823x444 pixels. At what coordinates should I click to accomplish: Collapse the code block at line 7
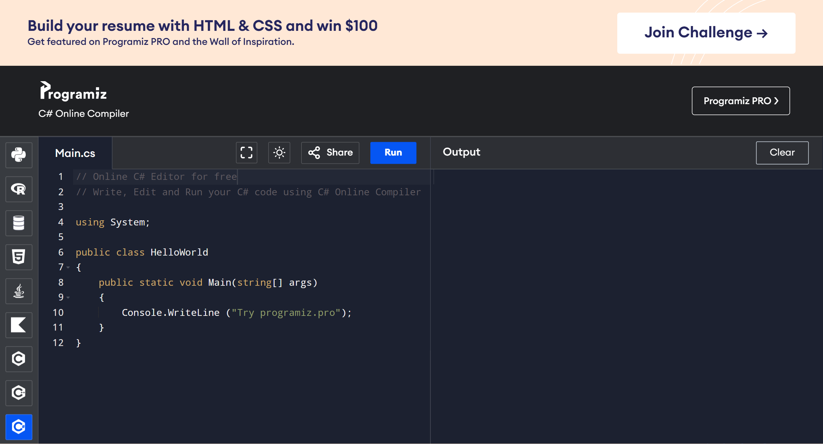(68, 267)
